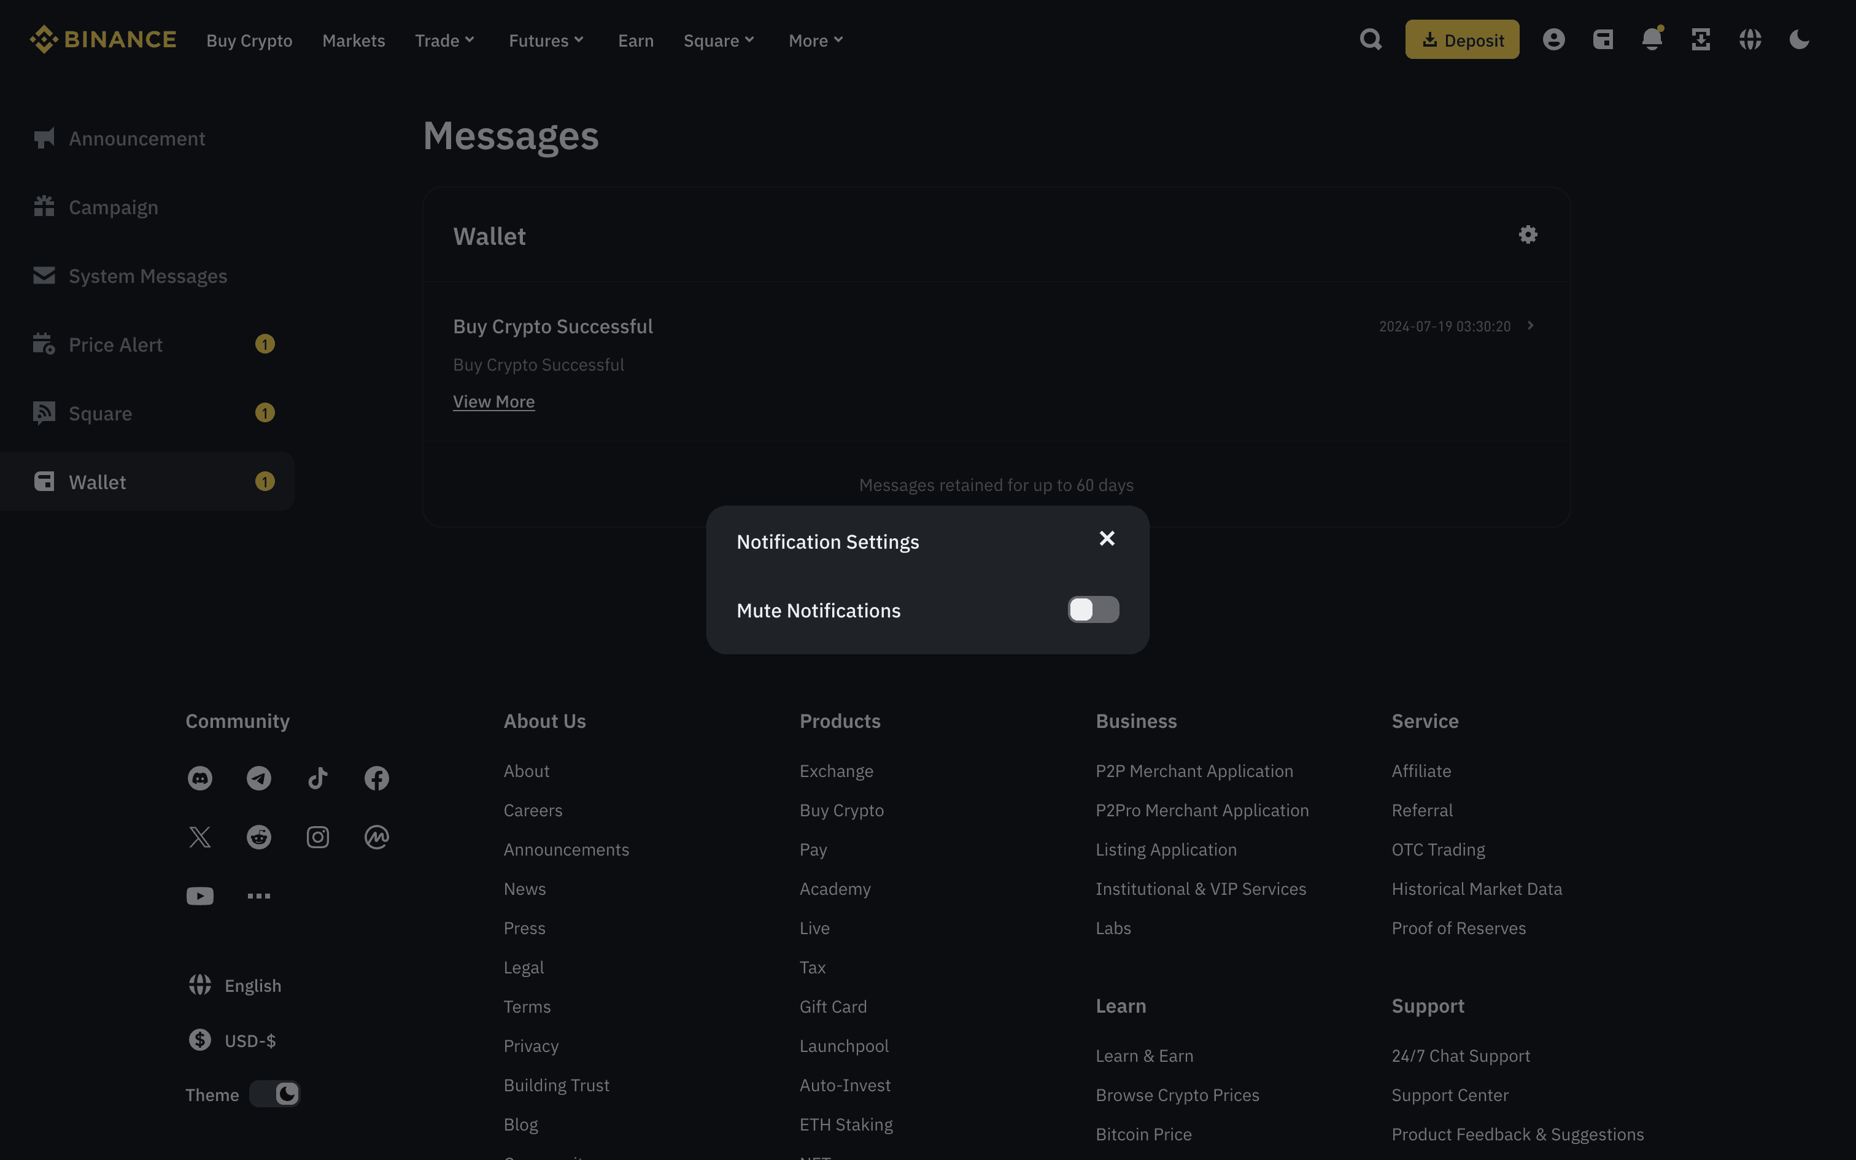Toggle the footer Theme switch
This screenshot has width=1856, height=1160.
click(274, 1093)
